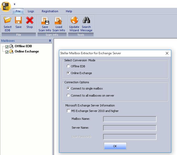
Task: Open the quick access toolbar dropdown arrow
Action: [15, 4]
